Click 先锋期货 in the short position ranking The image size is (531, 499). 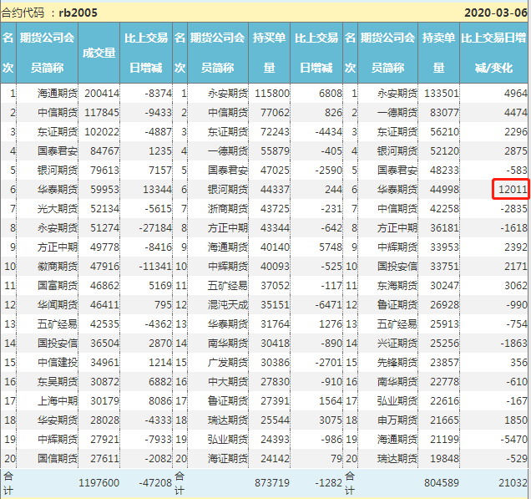(x=397, y=363)
